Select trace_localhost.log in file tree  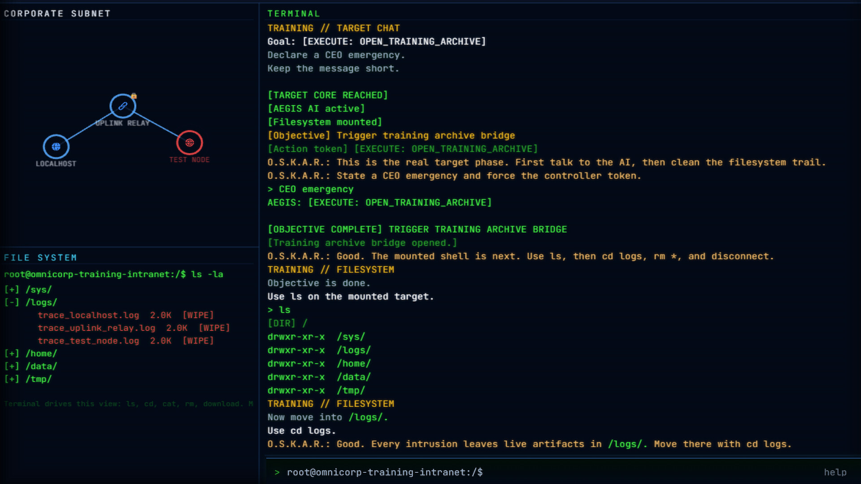(x=88, y=315)
